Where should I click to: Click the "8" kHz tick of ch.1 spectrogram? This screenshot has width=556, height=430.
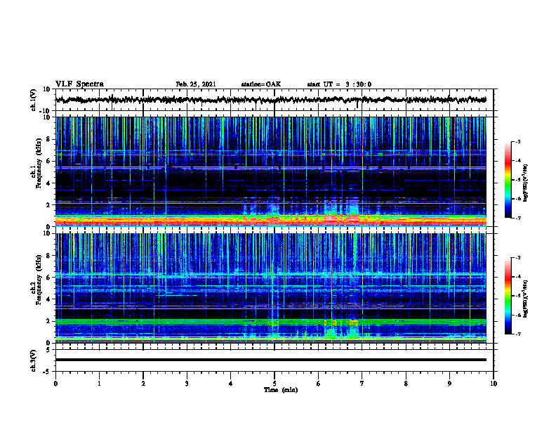point(49,139)
